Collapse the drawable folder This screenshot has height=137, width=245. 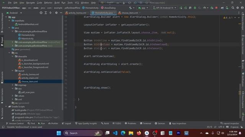[x=13, y=56]
